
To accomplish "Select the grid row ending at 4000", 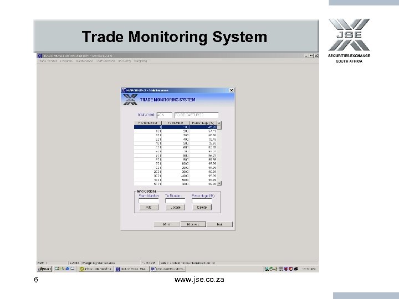I will click(176, 176).
